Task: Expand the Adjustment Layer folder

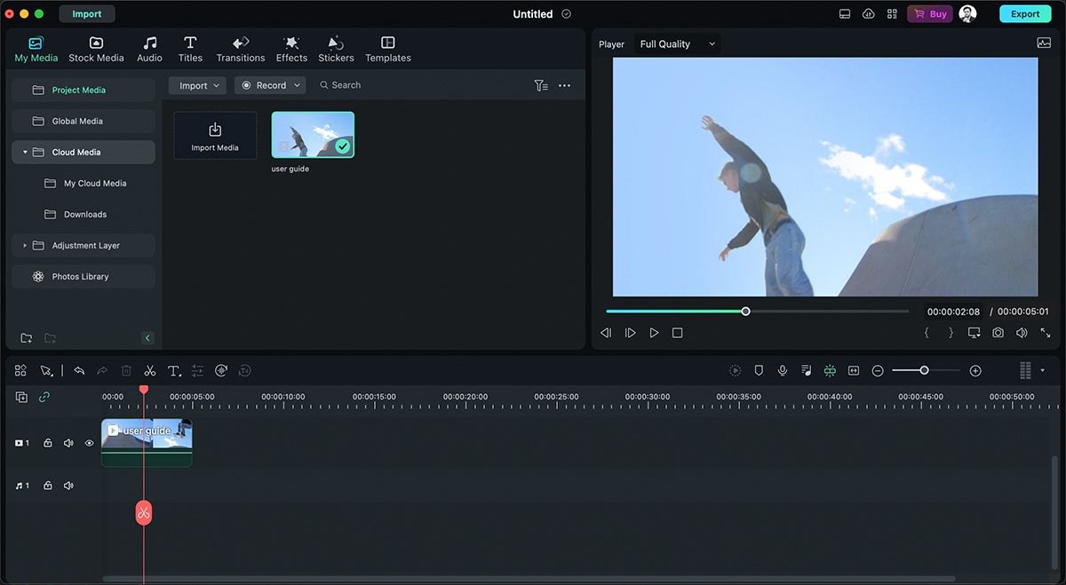Action: [x=23, y=245]
